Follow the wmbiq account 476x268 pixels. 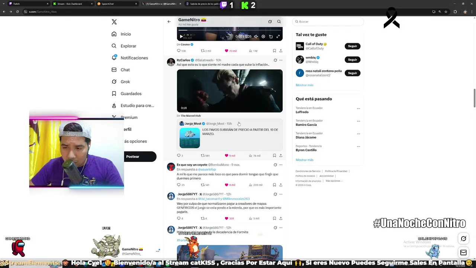point(353,60)
